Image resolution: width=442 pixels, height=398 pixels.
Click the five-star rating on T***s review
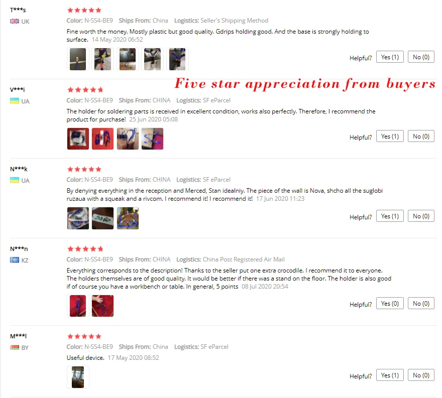click(84, 11)
